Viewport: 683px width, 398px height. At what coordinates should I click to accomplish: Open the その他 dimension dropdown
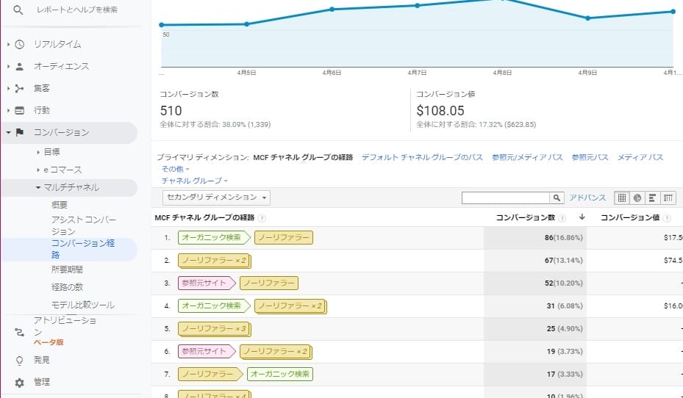point(175,169)
